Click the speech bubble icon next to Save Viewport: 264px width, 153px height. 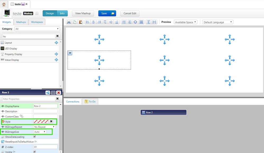pos(113,13)
